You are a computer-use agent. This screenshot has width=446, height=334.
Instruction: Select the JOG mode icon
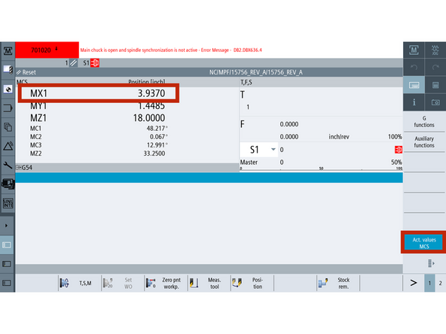435,50
